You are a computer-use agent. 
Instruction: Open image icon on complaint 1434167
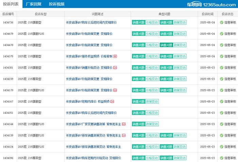point(112,101)
